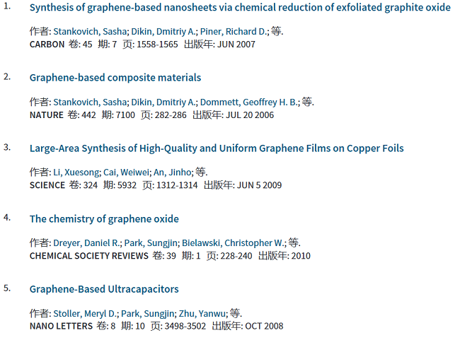Open the 'Synthesis of graphene-based nanosheets' article
The width and height of the screenshot is (460, 340).
tap(240, 8)
